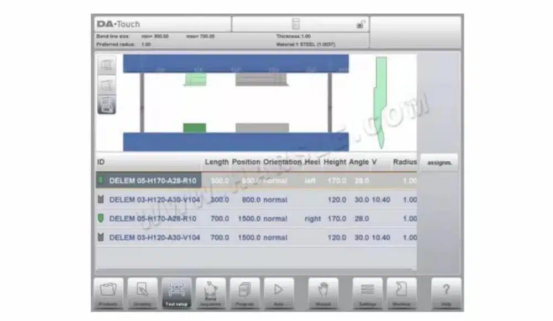Select the top view icon in left sidebar
Image resolution: width=553 pixels, height=321 pixels.
tap(107, 65)
